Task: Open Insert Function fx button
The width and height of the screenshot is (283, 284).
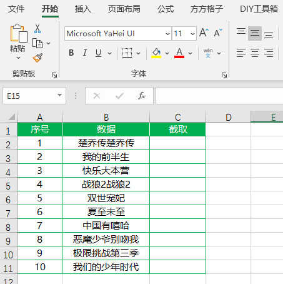Action: (x=142, y=96)
